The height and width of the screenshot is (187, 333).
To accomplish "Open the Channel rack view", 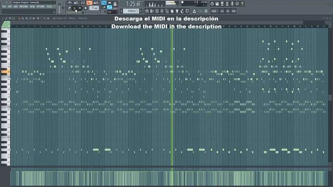I will pyautogui.click(x=157, y=11).
